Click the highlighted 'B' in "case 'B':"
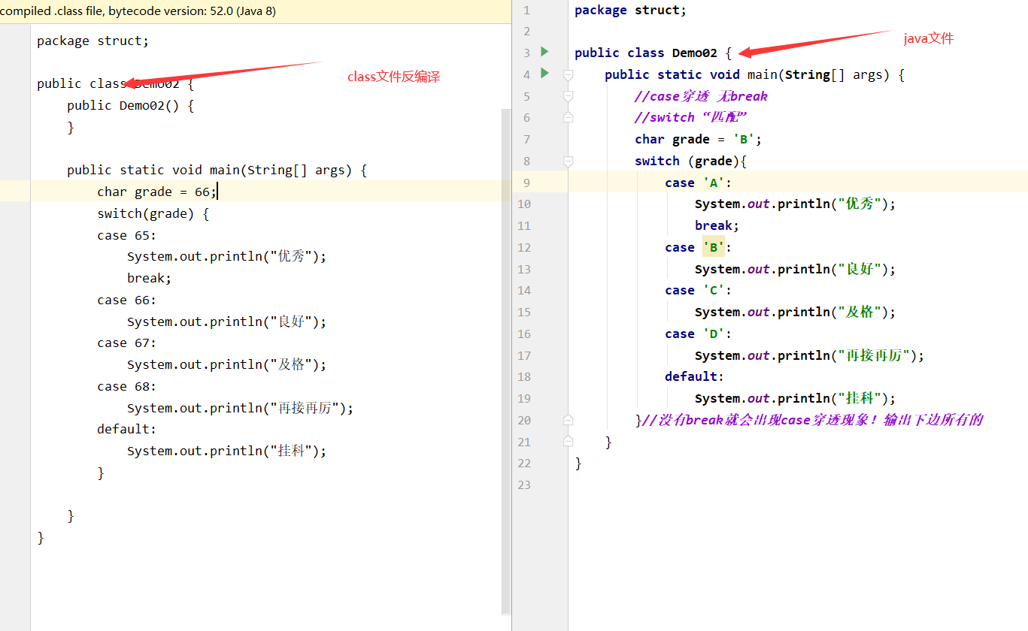Viewport: 1028px width, 631px height. coord(714,247)
